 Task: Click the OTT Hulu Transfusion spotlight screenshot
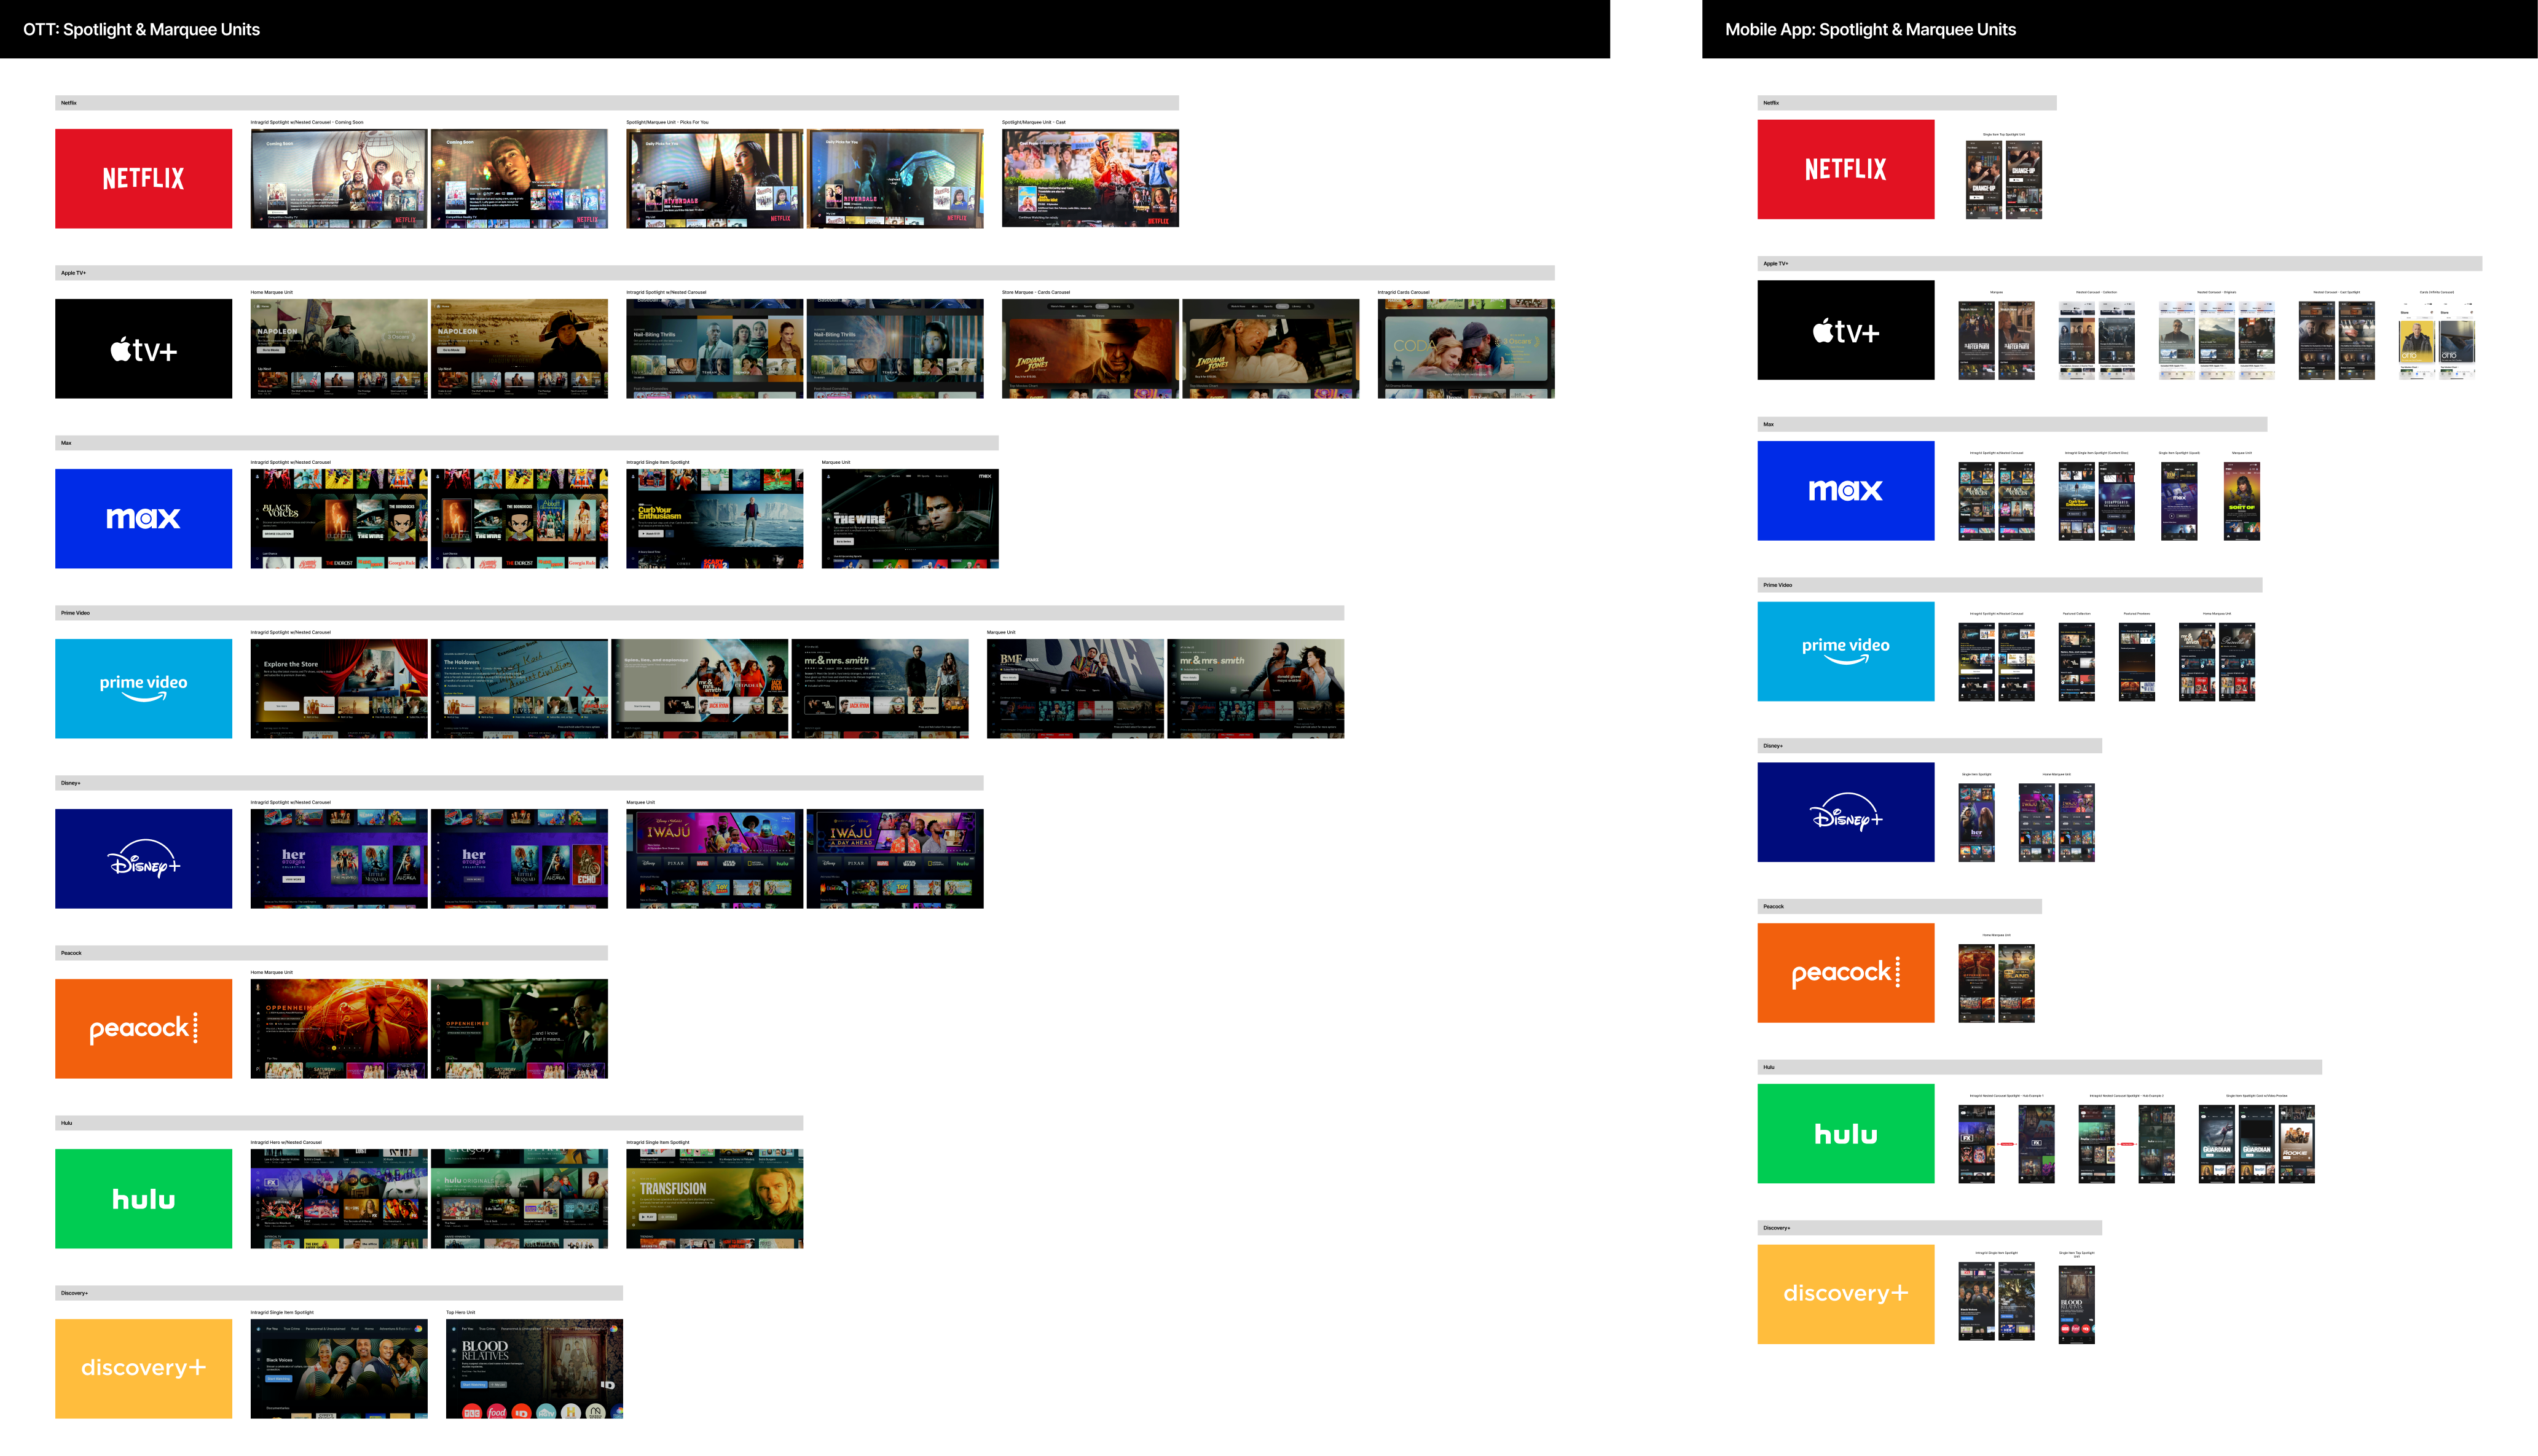(x=714, y=1198)
